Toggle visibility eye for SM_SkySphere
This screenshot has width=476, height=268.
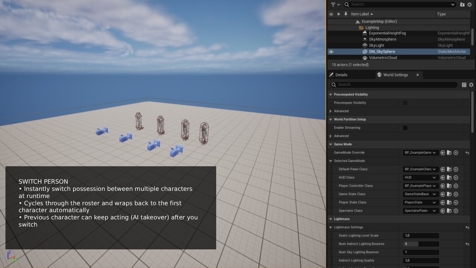331,52
